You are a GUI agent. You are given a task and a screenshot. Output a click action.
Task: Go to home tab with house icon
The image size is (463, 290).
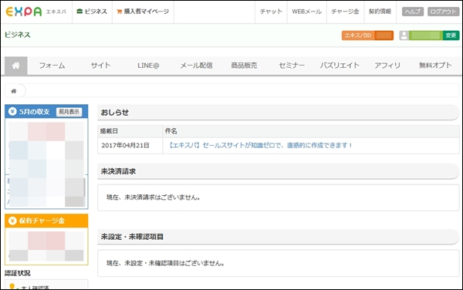pyautogui.click(x=16, y=66)
